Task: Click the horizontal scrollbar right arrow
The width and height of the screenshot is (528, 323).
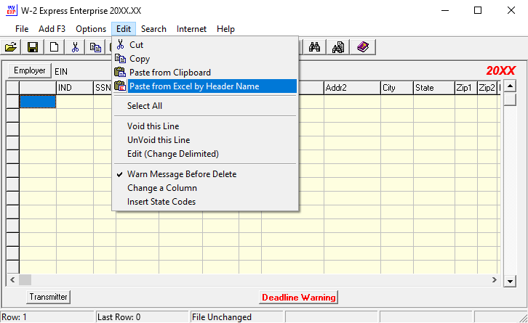Action: click(x=496, y=279)
